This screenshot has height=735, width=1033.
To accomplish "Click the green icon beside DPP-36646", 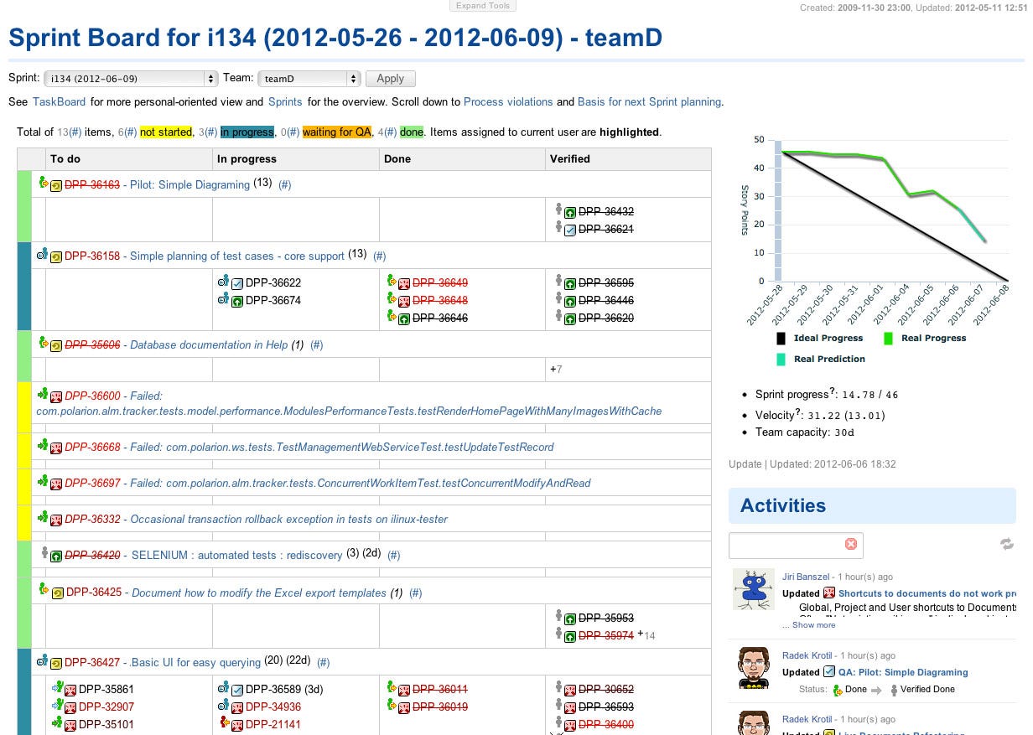I will [x=403, y=318].
